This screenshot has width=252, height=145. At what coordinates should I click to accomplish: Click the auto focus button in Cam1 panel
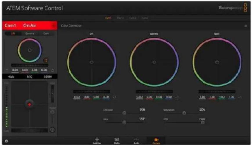tap(52, 130)
